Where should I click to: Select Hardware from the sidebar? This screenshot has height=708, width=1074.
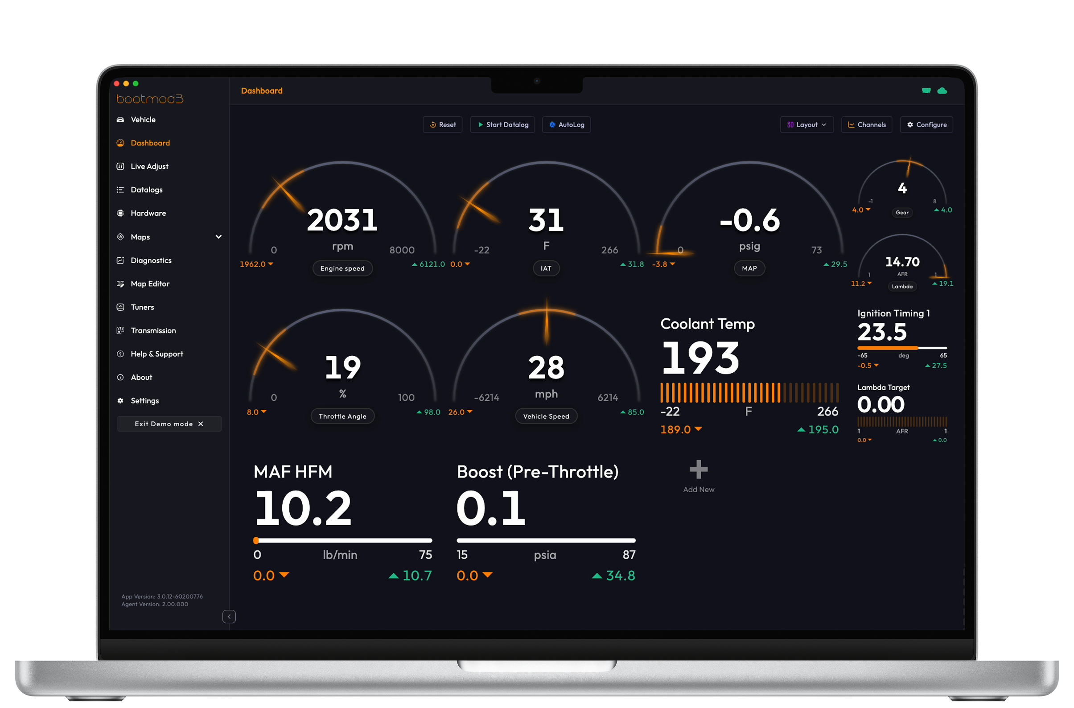click(148, 214)
